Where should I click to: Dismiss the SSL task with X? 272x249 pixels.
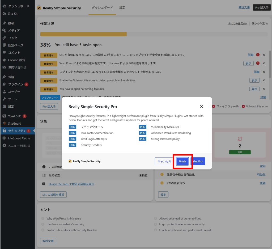tap(264, 55)
